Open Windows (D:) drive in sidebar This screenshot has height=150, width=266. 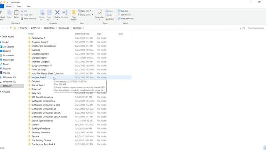pos(10,82)
